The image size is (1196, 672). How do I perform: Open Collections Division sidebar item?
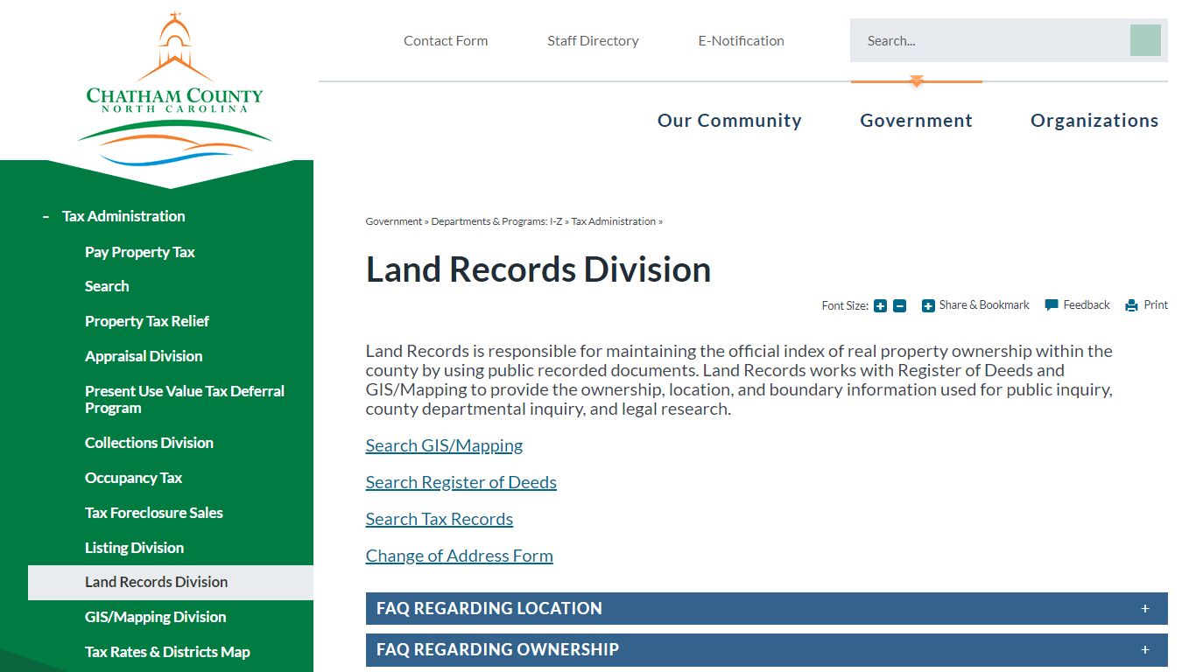(x=149, y=443)
